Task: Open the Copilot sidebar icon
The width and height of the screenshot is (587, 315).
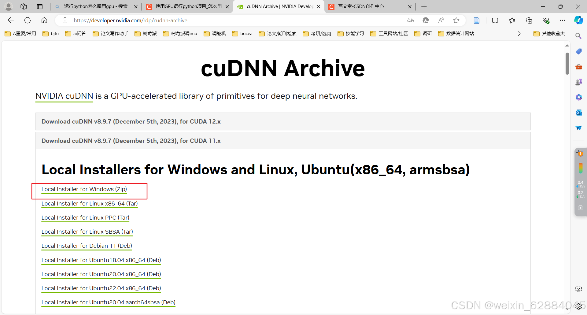Action: pyautogui.click(x=578, y=20)
